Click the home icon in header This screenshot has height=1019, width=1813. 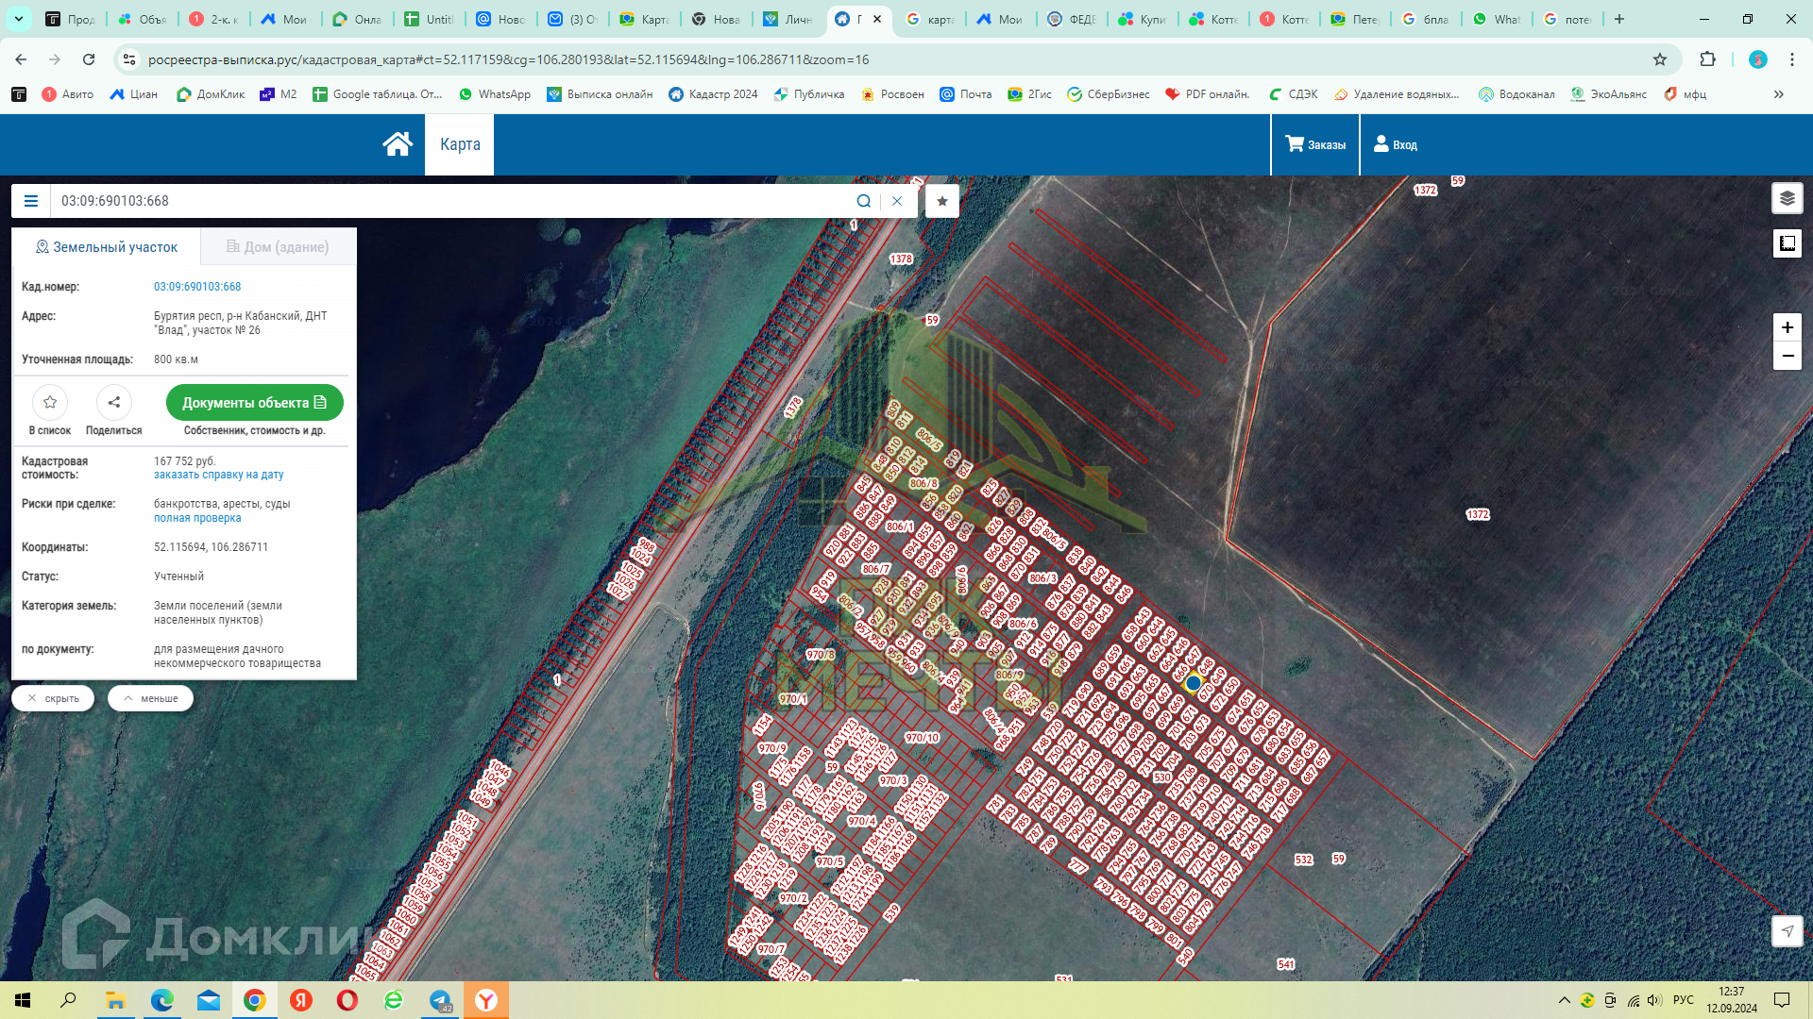tap(397, 144)
